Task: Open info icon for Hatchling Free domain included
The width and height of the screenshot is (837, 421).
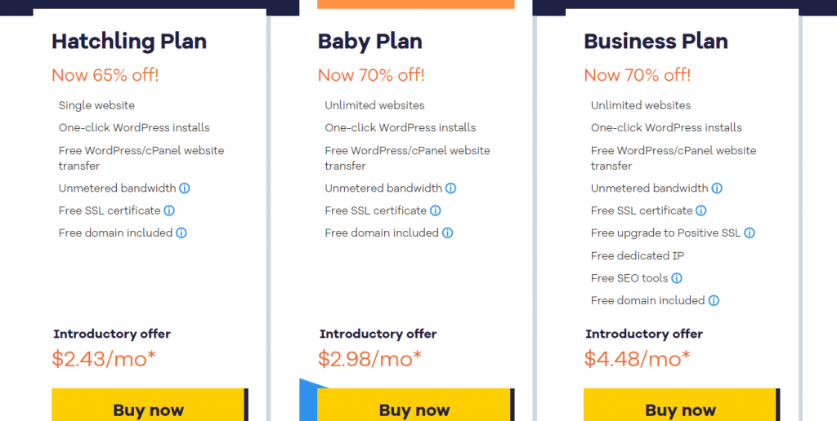Action: pos(181,233)
